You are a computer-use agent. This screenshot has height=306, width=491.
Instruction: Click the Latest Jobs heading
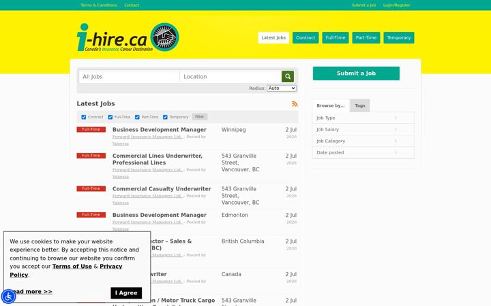click(96, 103)
